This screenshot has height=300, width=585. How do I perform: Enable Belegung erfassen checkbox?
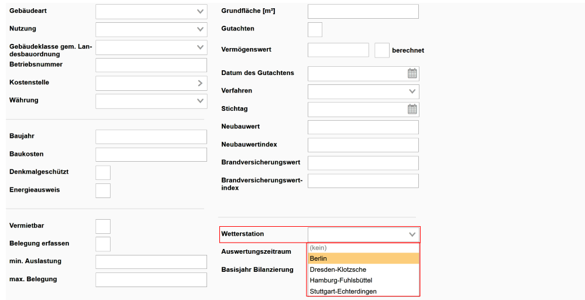click(x=103, y=244)
